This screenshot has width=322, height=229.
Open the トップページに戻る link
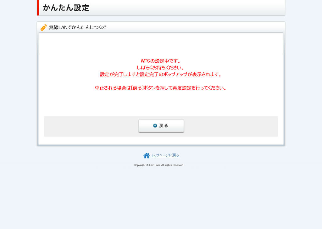165,155
